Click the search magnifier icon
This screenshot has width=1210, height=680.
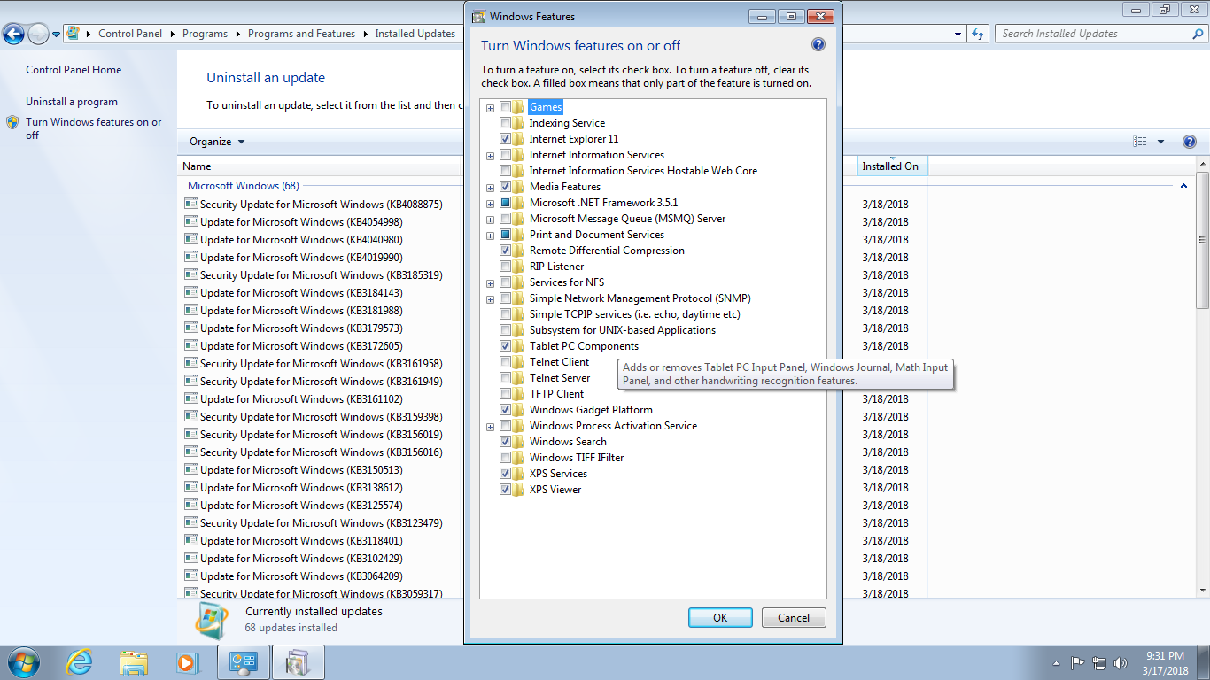tap(1197, 34)
